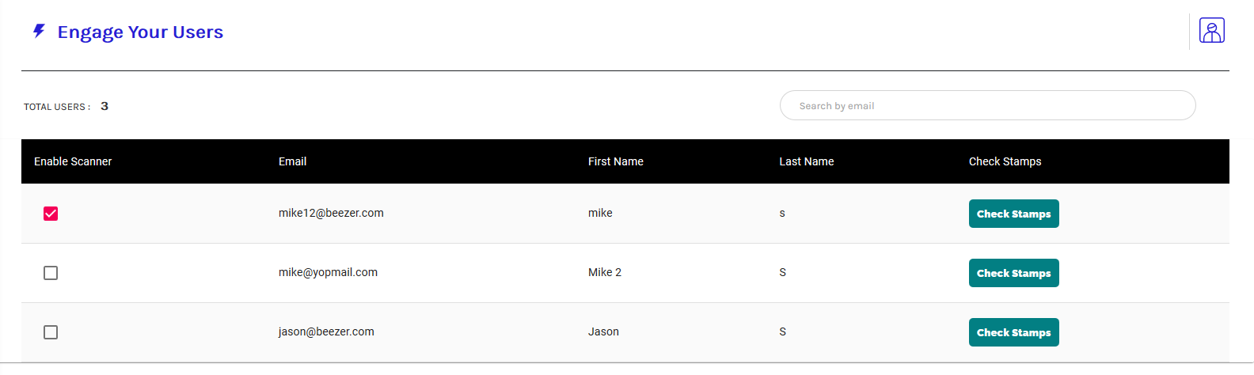Click Check Stamps for mike12@beezer.com
The height and width of the screenshot is (375, 1254).
(x=1013, y=214)
